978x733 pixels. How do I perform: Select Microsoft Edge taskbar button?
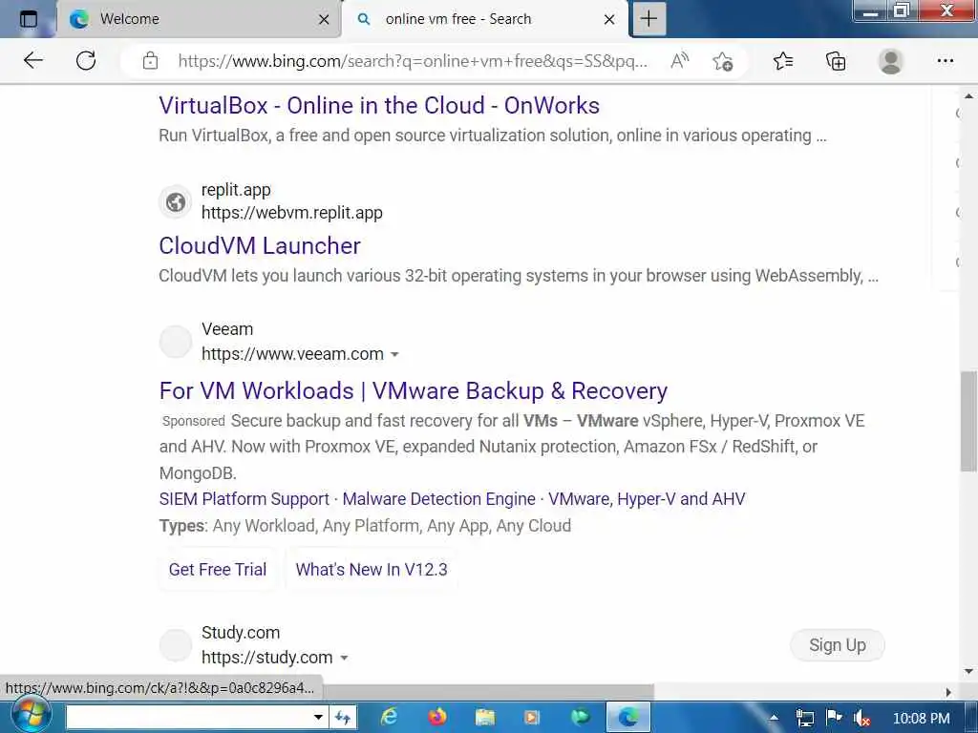(628, 718)
